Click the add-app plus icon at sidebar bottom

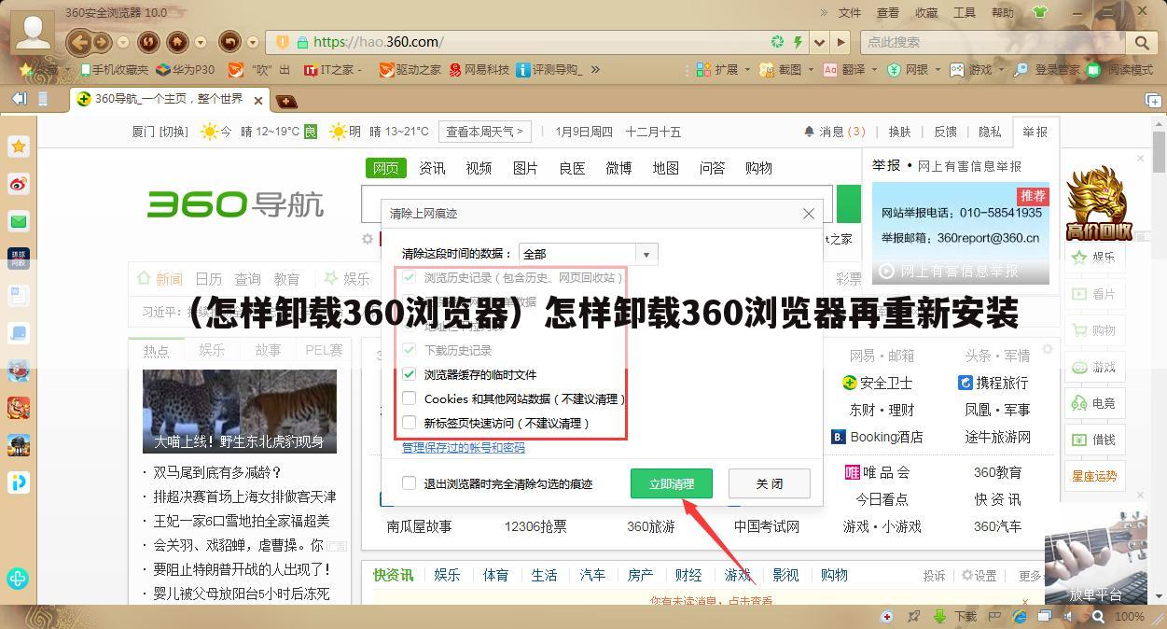18,579
